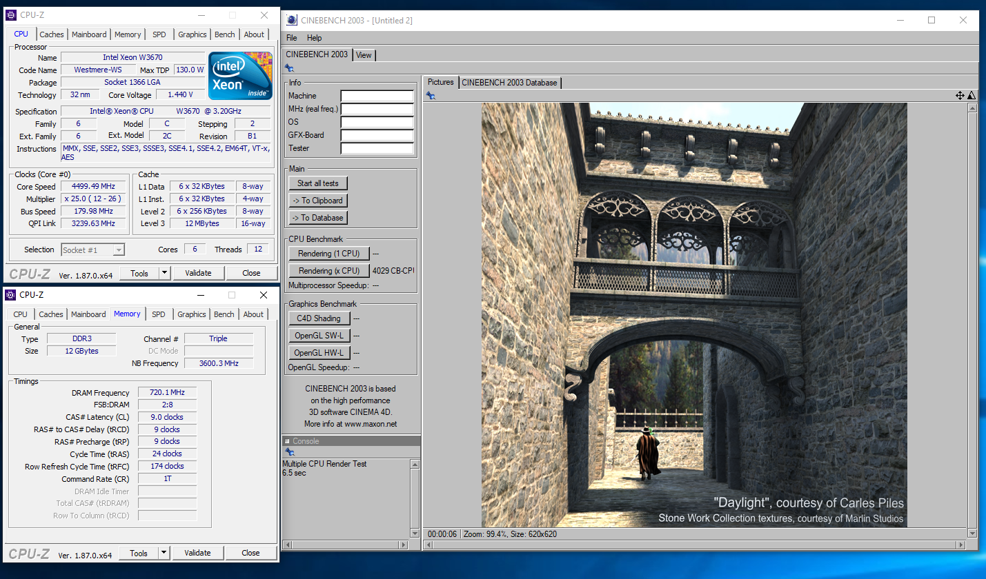Open the Tools dropdown arrow in CPU-Z Memory window

[x=164, y=553]
